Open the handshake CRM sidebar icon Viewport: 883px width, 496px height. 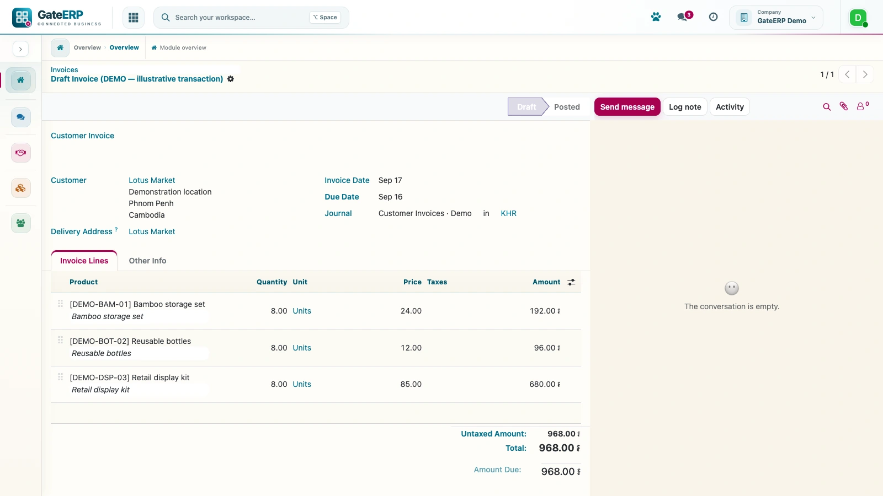[x=20, y=153]
